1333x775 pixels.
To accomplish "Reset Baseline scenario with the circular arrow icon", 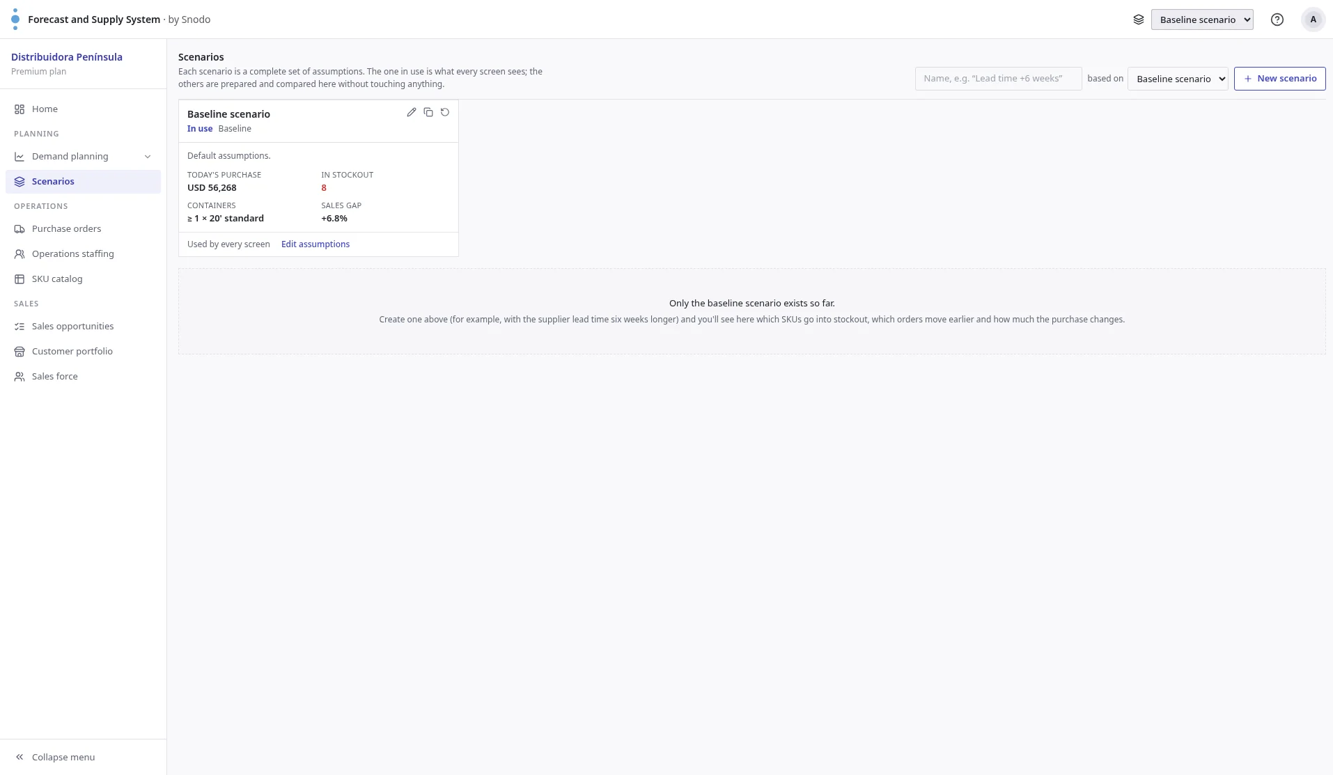I will point(445,112).
